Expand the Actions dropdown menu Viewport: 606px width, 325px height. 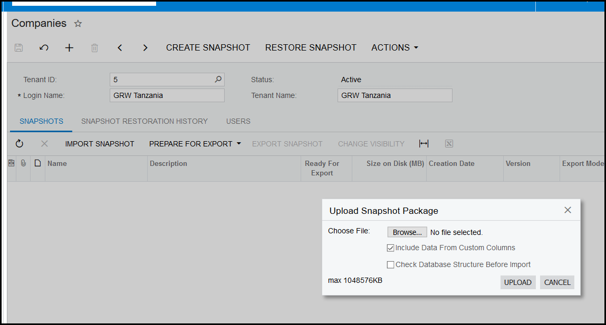(x=395, y=48)
